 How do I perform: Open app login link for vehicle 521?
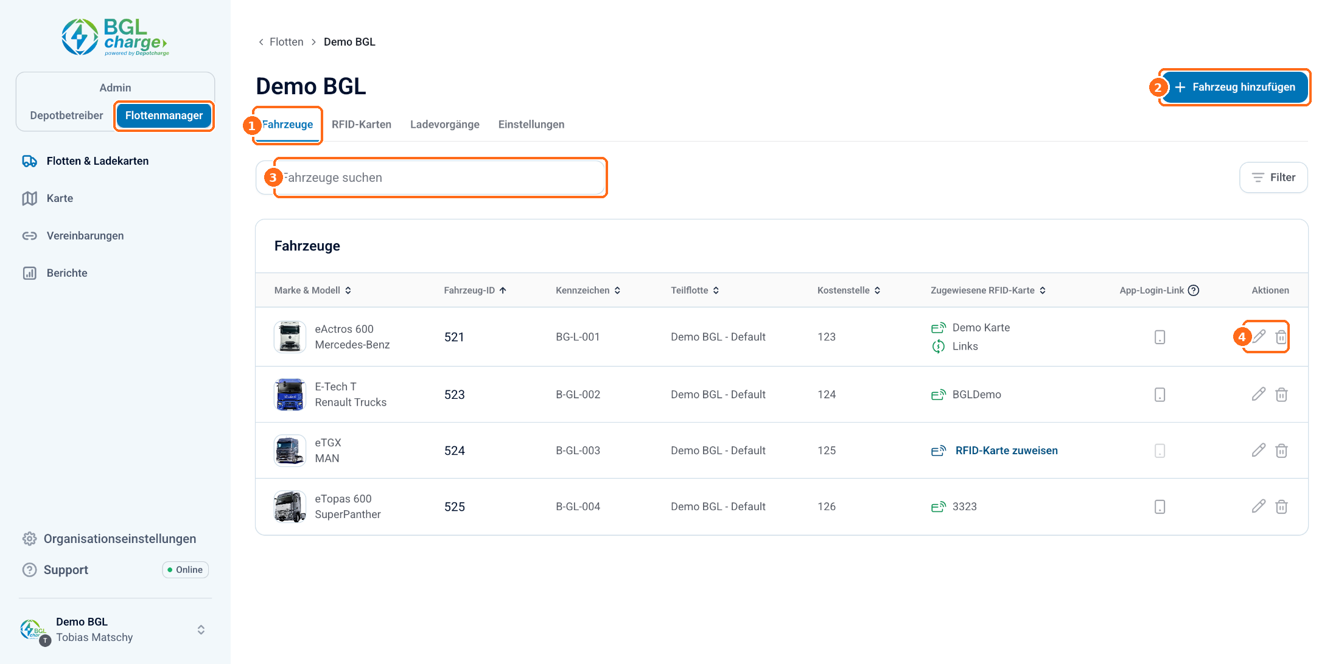pos(1160,337)
